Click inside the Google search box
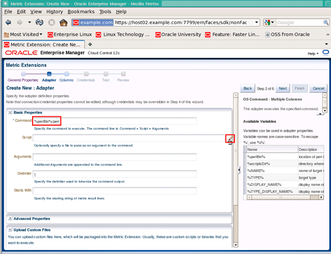Viewport: 331px width, 254px height. (x=300, y=23)
